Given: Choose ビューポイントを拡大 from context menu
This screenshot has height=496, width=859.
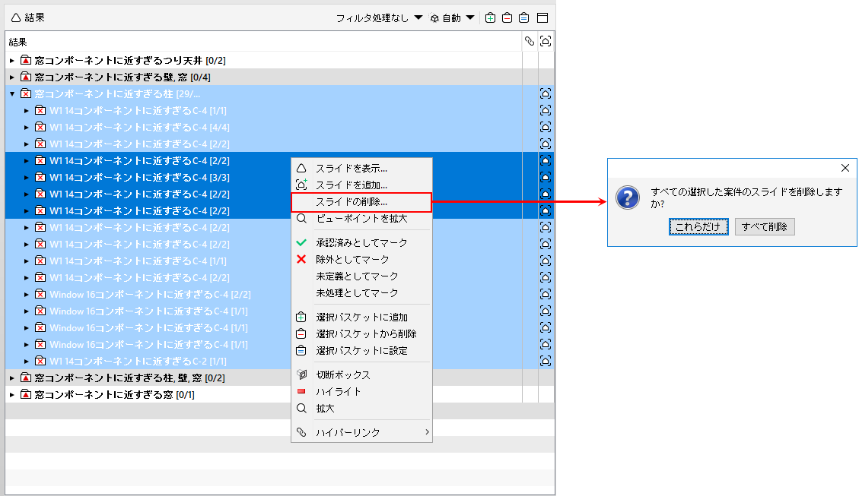Looking at the screenshot, I should click(361, 219).
